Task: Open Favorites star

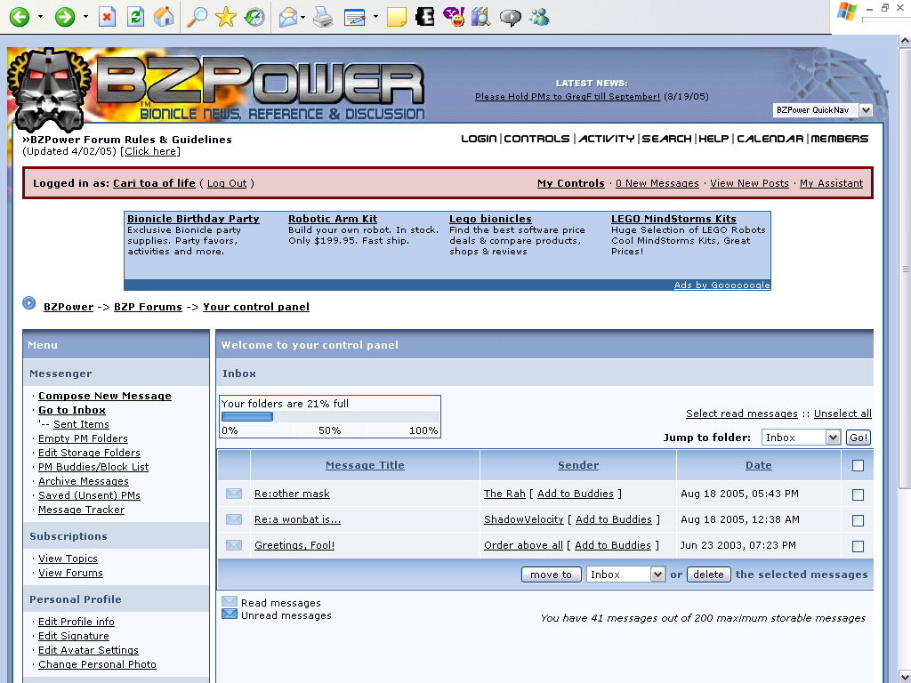Action: [x=225, y=17]
